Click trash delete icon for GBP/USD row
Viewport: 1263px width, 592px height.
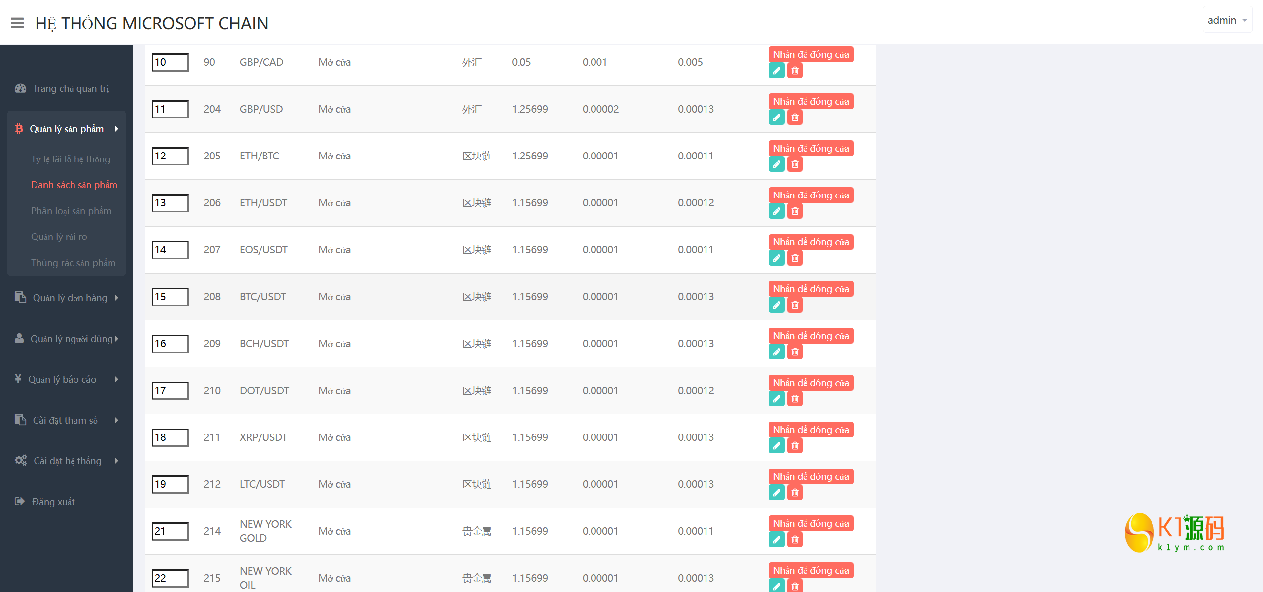click(795, 118)
